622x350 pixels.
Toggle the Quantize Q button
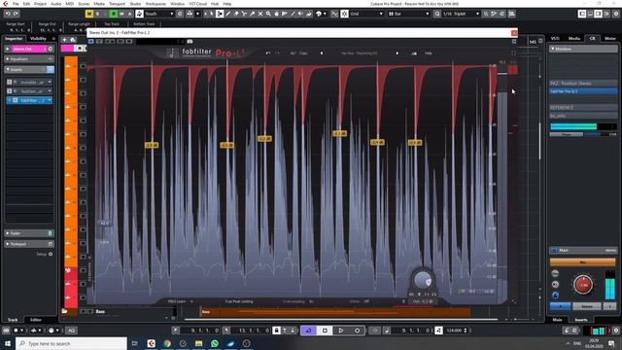(436, 14)
